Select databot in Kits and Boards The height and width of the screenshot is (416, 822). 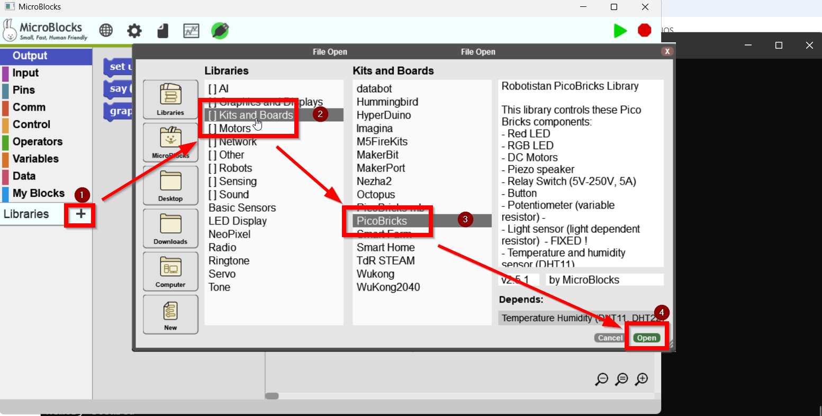click(x=422, y=89)
